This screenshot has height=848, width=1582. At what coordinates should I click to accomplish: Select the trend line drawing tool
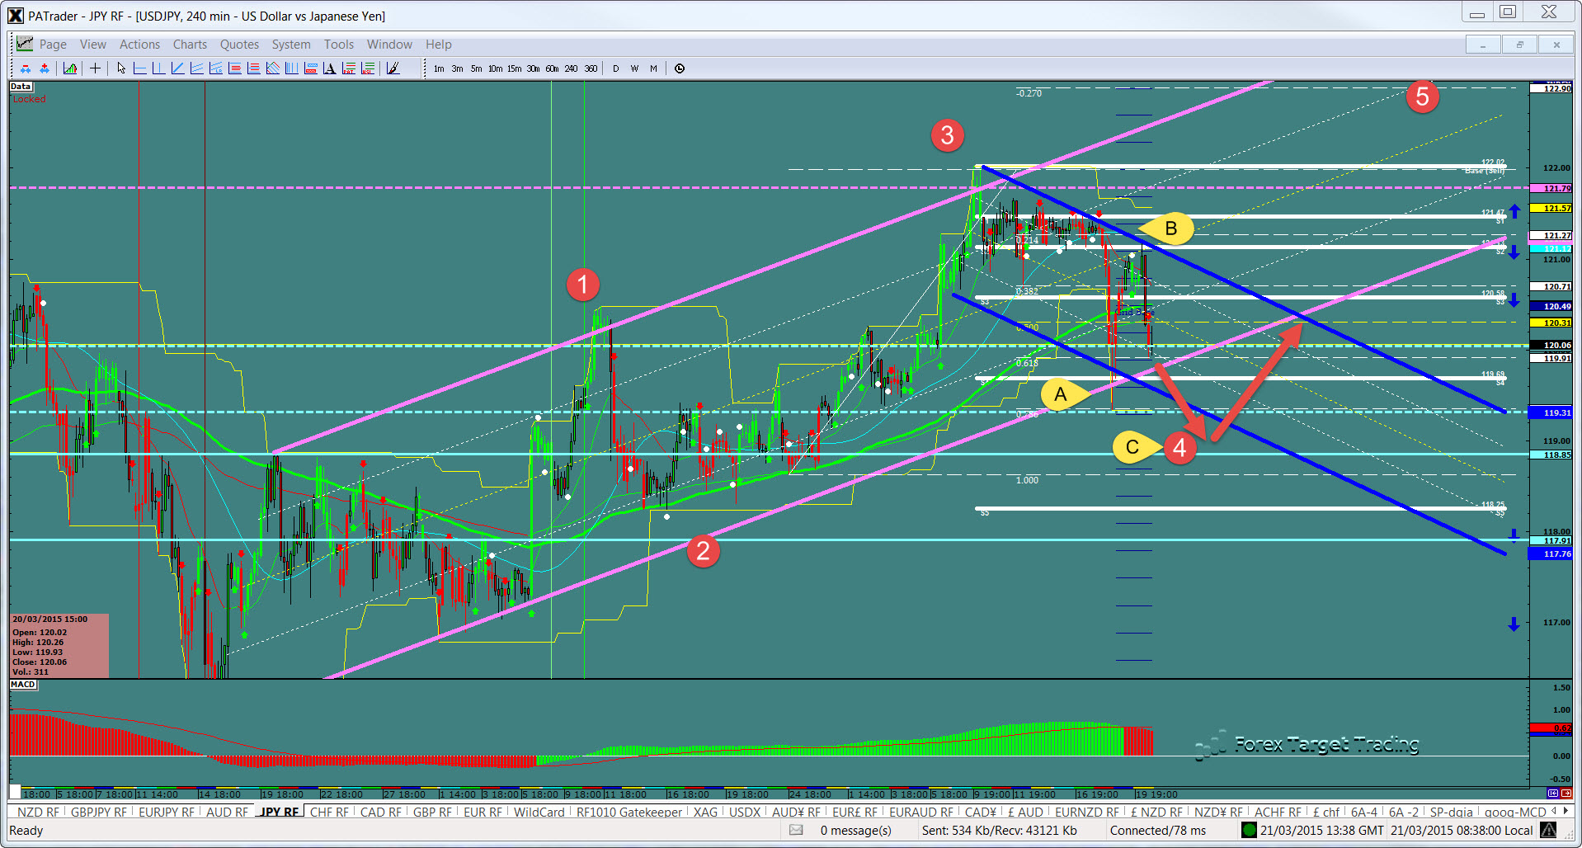(x=177, y=68)
